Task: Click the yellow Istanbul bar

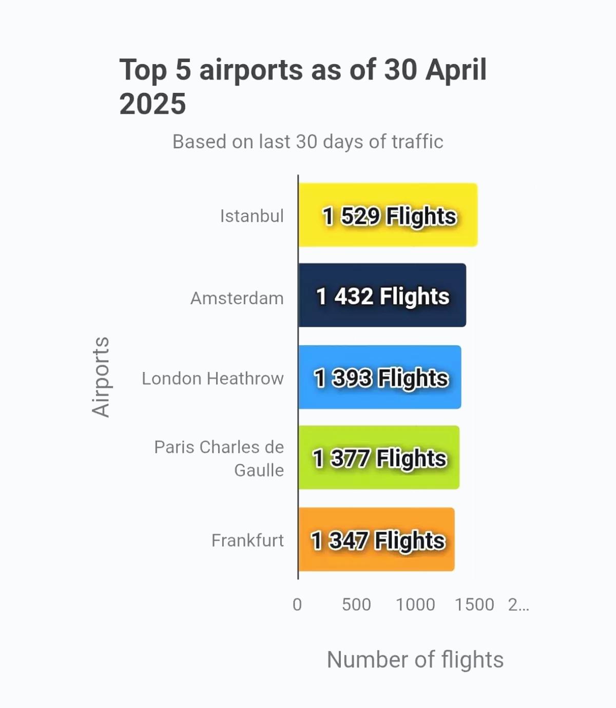Action: 388,215
